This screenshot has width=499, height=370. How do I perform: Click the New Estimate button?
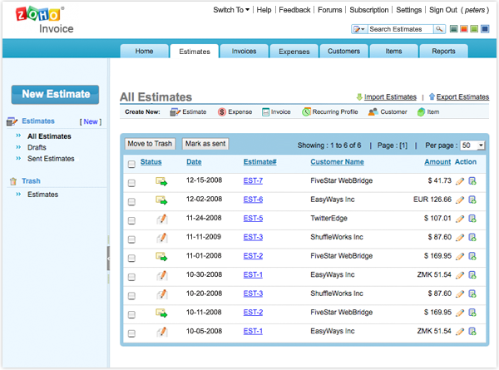click(x=56, y=95)
